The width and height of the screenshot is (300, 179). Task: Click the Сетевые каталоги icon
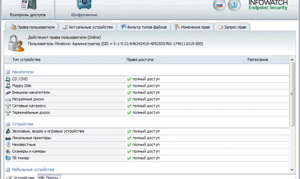pos(8,106)
